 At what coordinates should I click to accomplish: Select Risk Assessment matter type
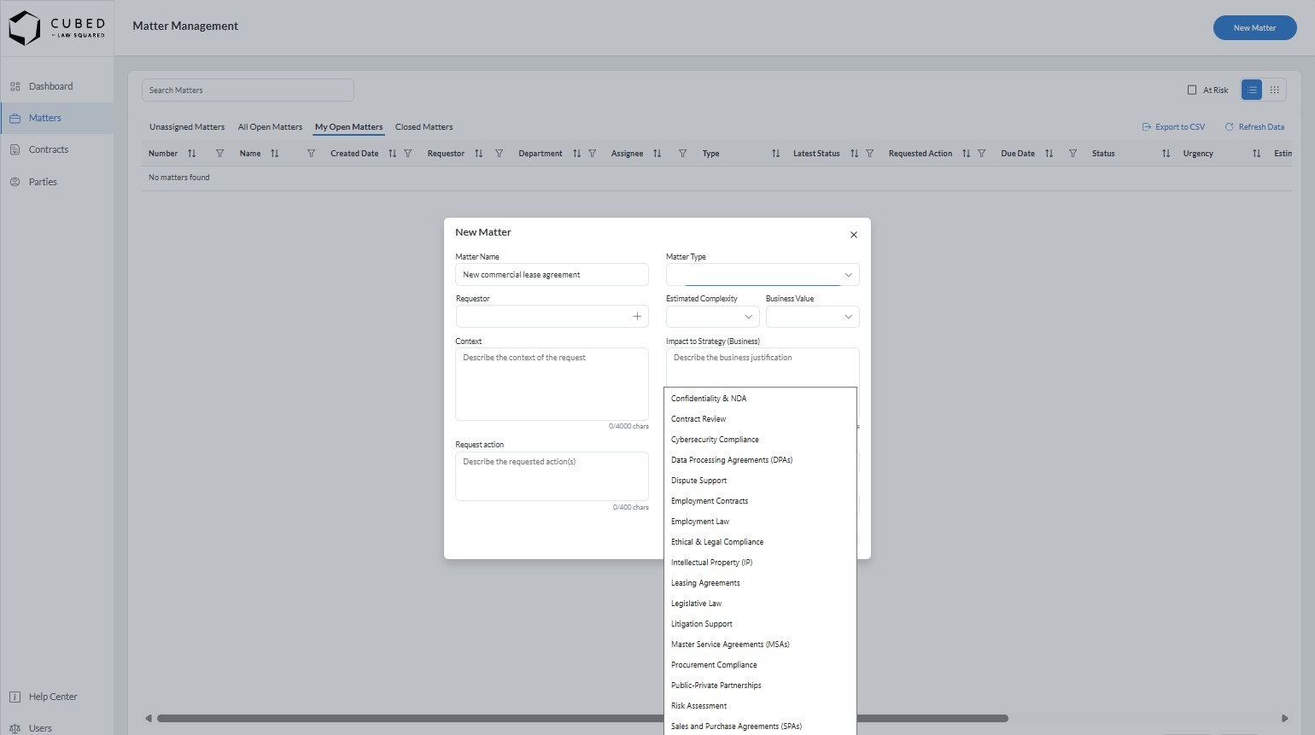760,706
